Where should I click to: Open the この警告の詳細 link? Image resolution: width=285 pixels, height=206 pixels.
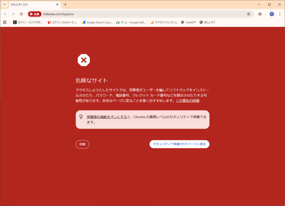tap(187, 101)
